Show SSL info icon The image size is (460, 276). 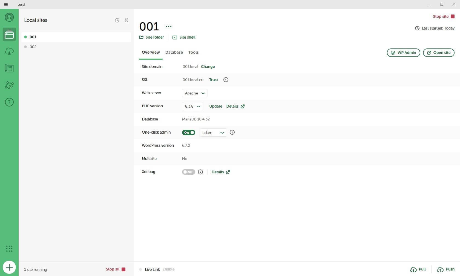click(x=226, y=80)
